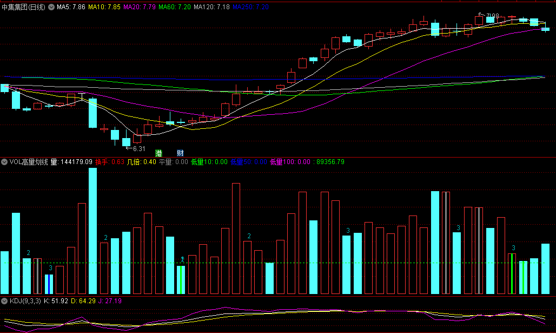Click the blue 财 marker icon

click(x=180, y=153)
